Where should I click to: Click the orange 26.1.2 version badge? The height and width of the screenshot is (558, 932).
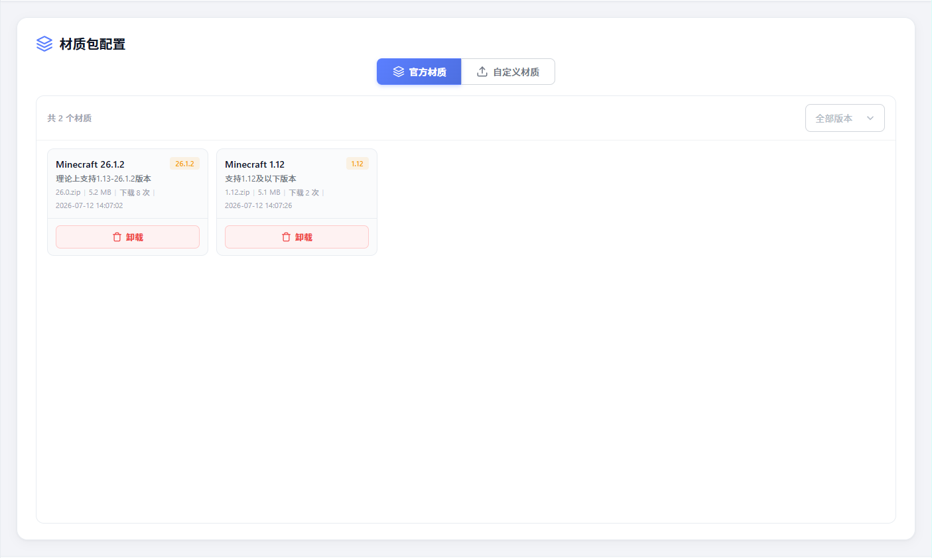184,164
